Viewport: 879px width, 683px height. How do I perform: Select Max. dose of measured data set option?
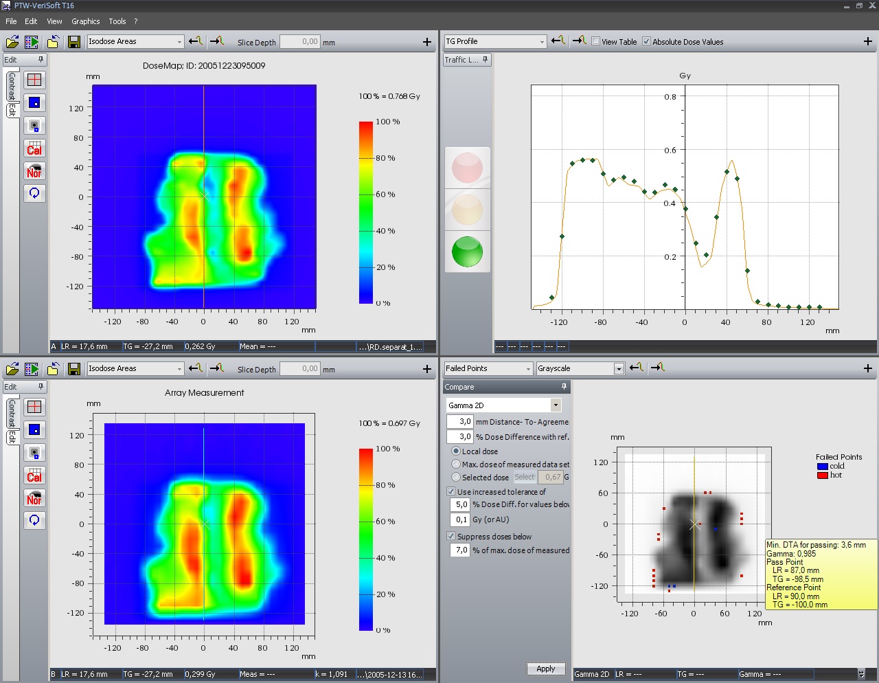click(456, 464)
